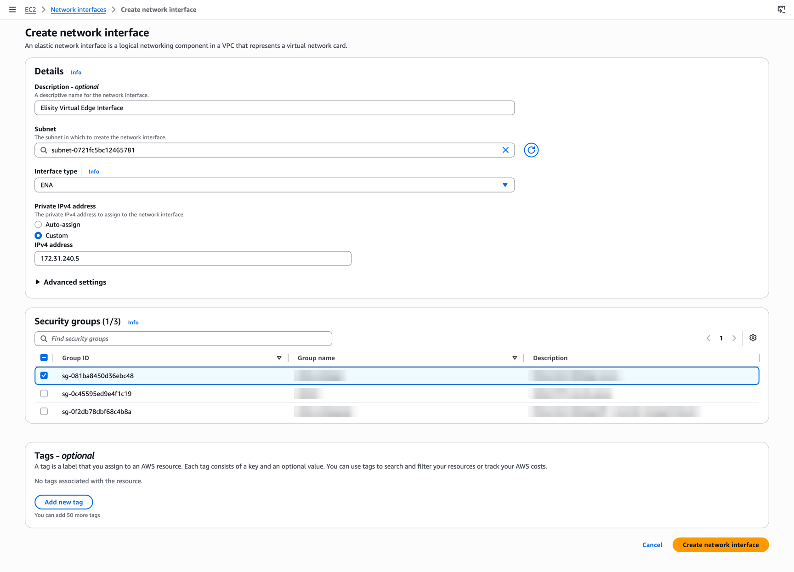Screen dimensions: 794x572
Task: Click group ID text sg-081ba8450d36ebc48
Action: point(98,376)
